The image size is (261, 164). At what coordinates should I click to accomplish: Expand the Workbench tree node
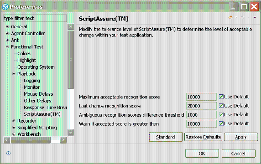coord(14,134)
